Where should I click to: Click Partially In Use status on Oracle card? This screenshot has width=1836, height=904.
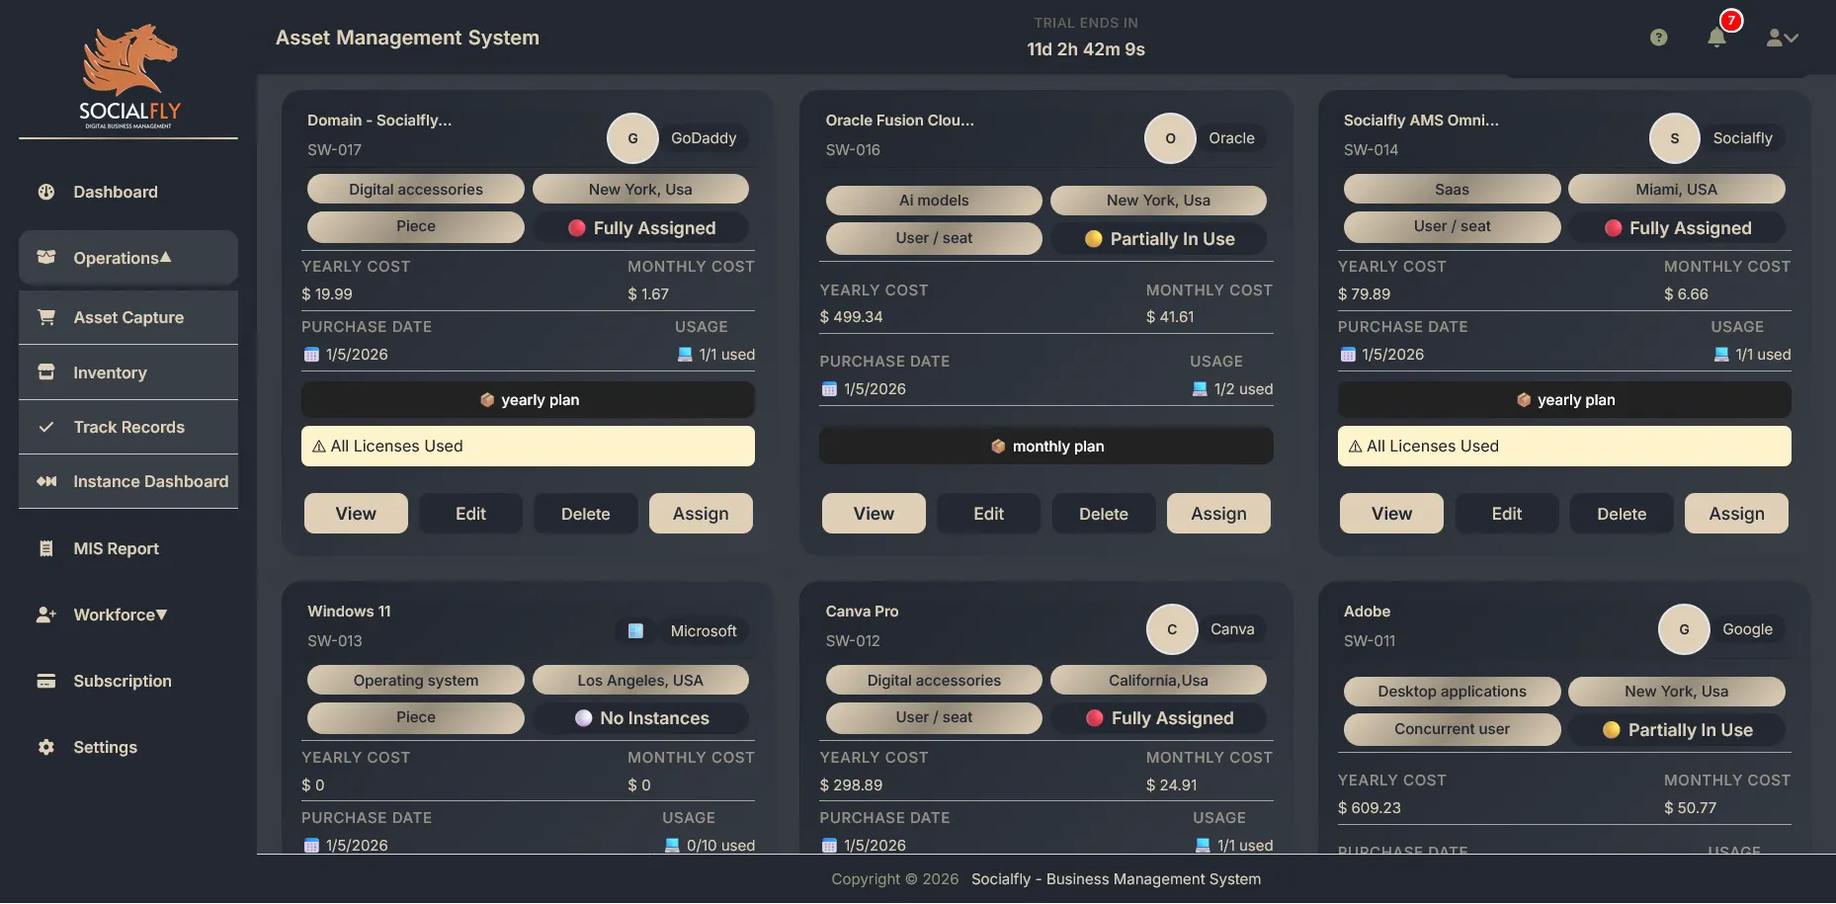coord(1159,239)
